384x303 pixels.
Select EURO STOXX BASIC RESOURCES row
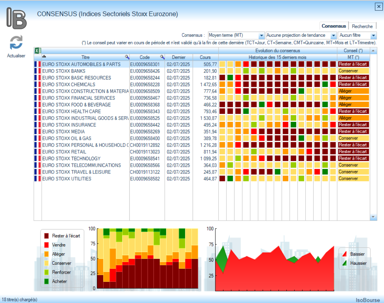(x=201, y=78)
